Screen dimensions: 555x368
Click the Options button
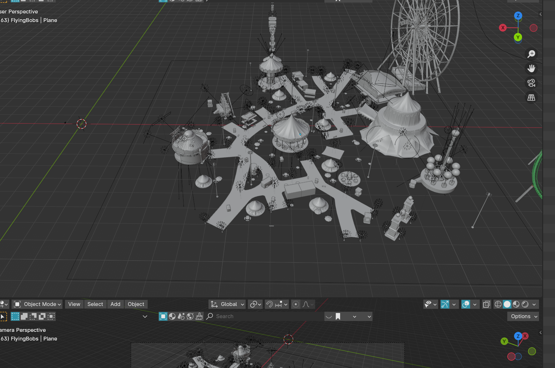point(523,316)
